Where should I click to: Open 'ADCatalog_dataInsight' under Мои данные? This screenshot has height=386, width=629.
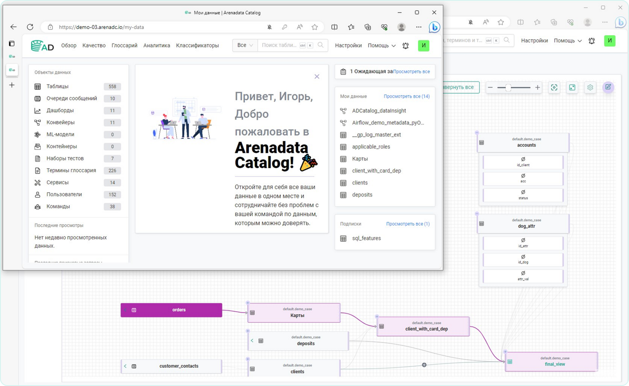tap(379, 111)
